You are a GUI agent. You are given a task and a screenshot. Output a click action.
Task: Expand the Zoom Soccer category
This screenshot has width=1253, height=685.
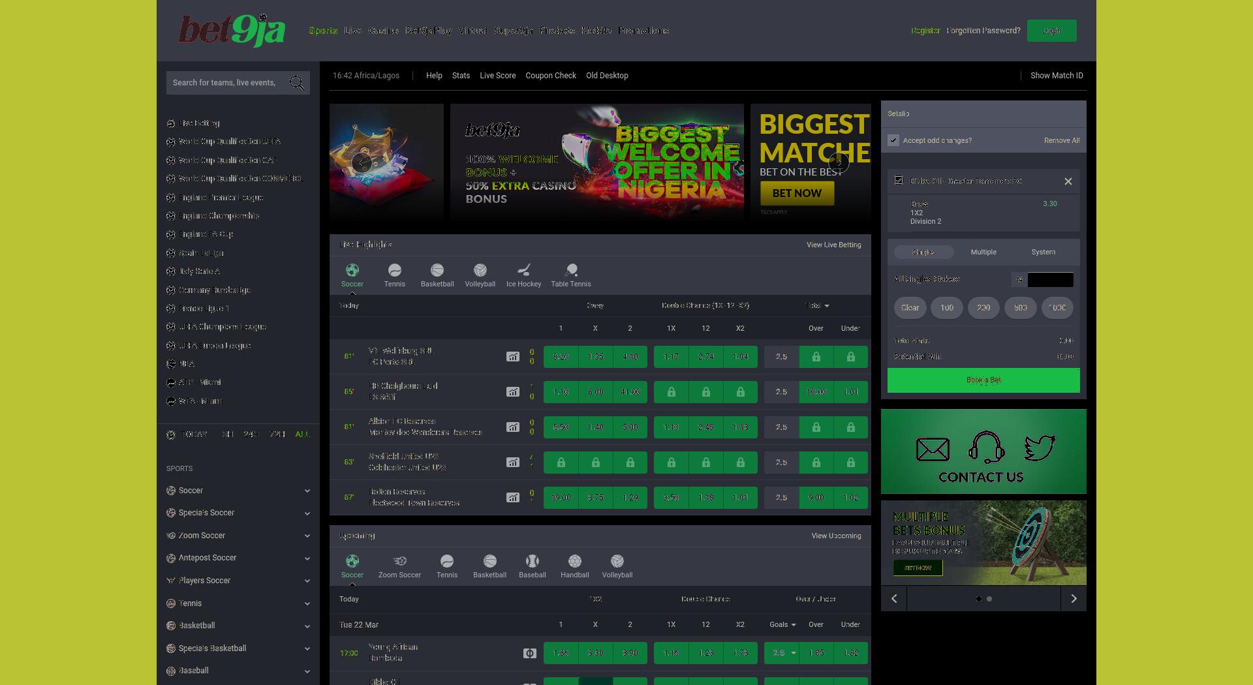click(x=238, y=536)
